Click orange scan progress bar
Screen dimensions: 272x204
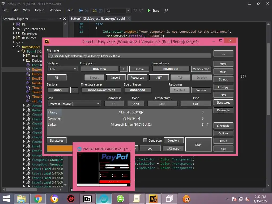(x=59, y=148)
